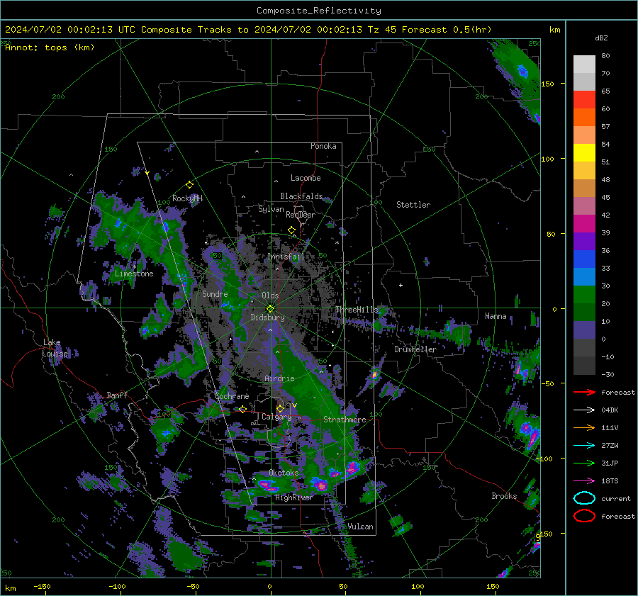Click the Strathmore city label
638x596 pixels.
(345, 420)
